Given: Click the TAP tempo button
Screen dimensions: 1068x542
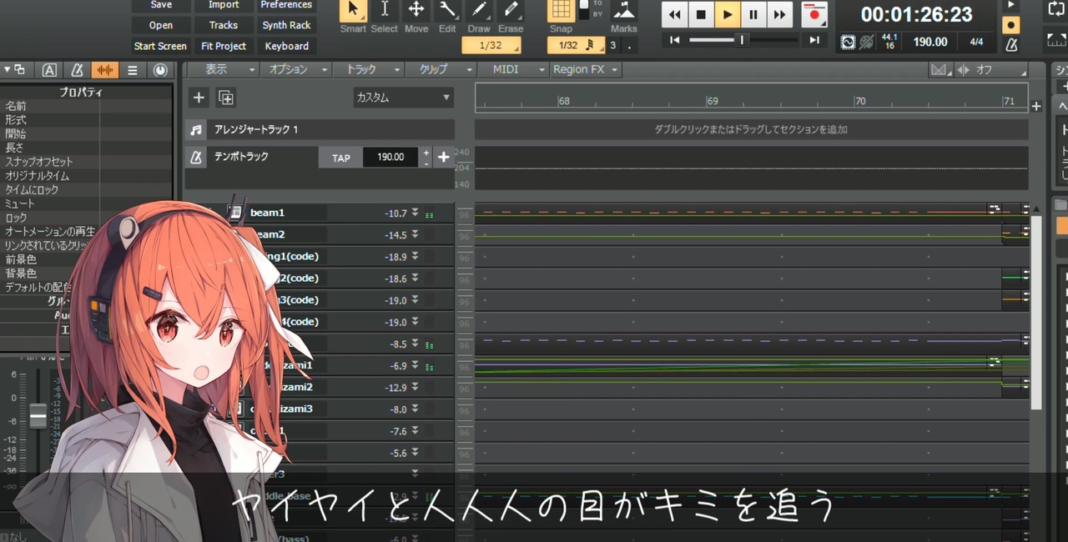Looking at the screenshot, I should click(x=340, y=157).
